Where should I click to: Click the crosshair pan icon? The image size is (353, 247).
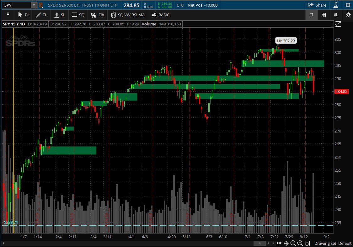286,243
